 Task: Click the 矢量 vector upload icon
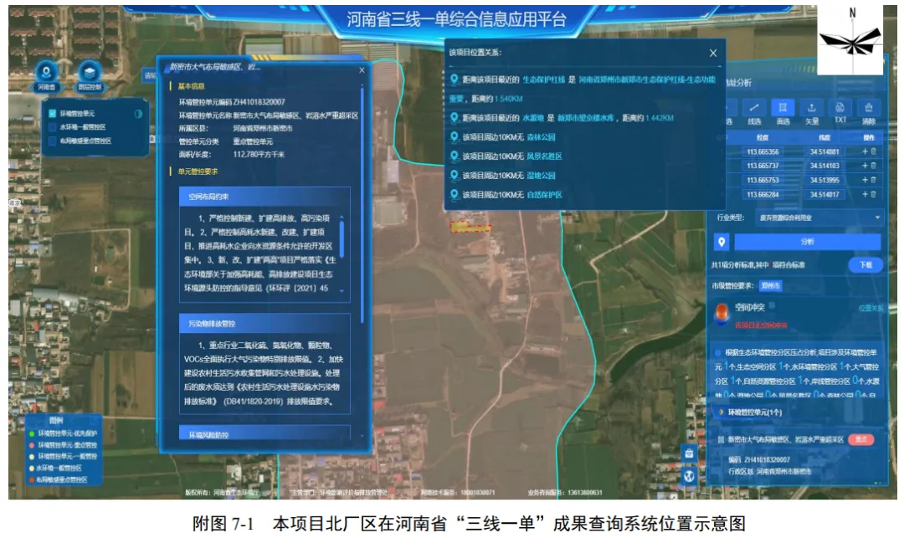[x=811, y=108]
